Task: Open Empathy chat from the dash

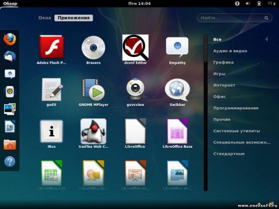Action: pyautogui.click(x=10, y=74)
